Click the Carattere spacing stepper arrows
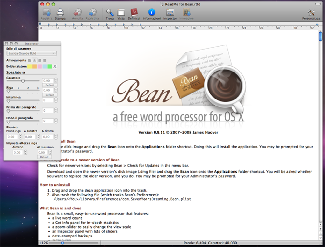The width and height of the screenshot is (325, 247). pos(56,80)
